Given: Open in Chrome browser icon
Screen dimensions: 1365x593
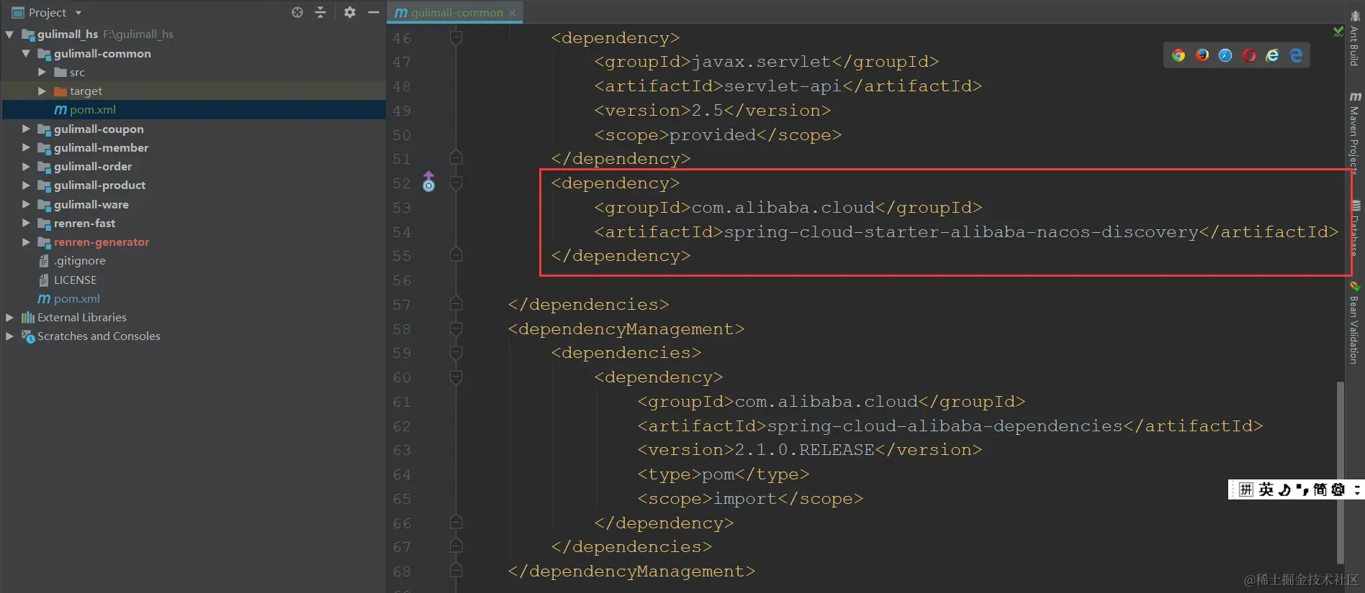Looking at the screenshot, I should coord(1179,55).
